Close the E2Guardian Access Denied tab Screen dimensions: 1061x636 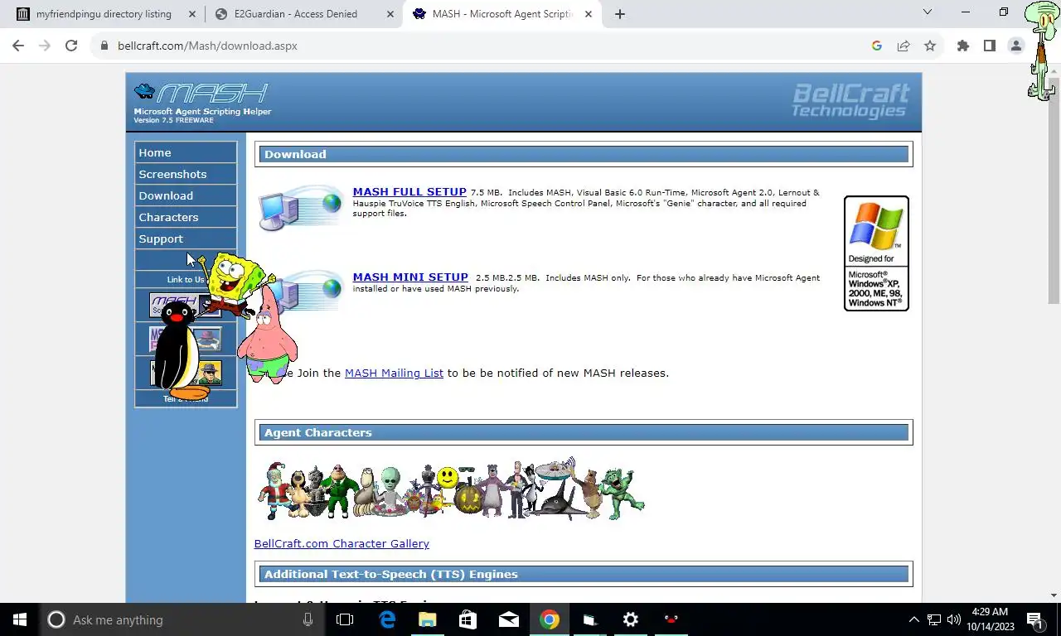tap(390, 13)
